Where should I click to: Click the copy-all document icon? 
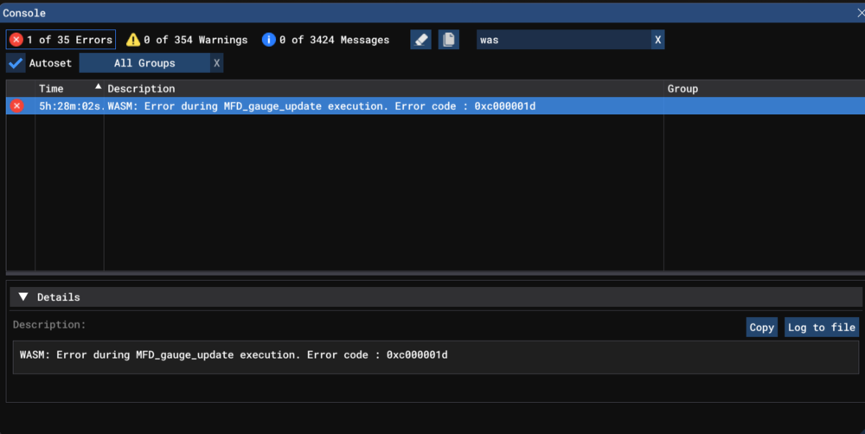click(448, 40)
